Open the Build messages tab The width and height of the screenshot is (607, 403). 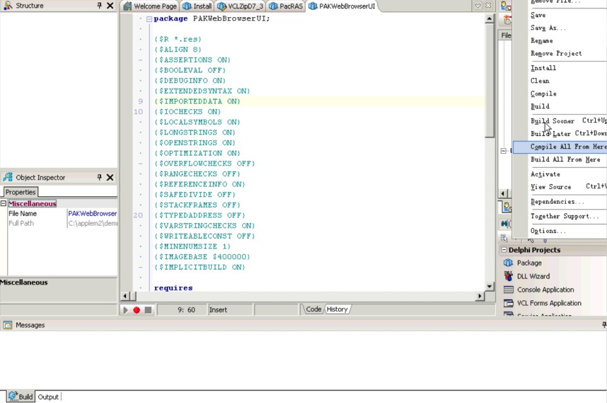click(x=20, y=397)
